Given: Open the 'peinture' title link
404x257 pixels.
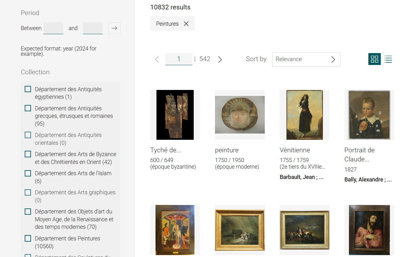Looking at the screenshot, I should click(x=227, y=150).
